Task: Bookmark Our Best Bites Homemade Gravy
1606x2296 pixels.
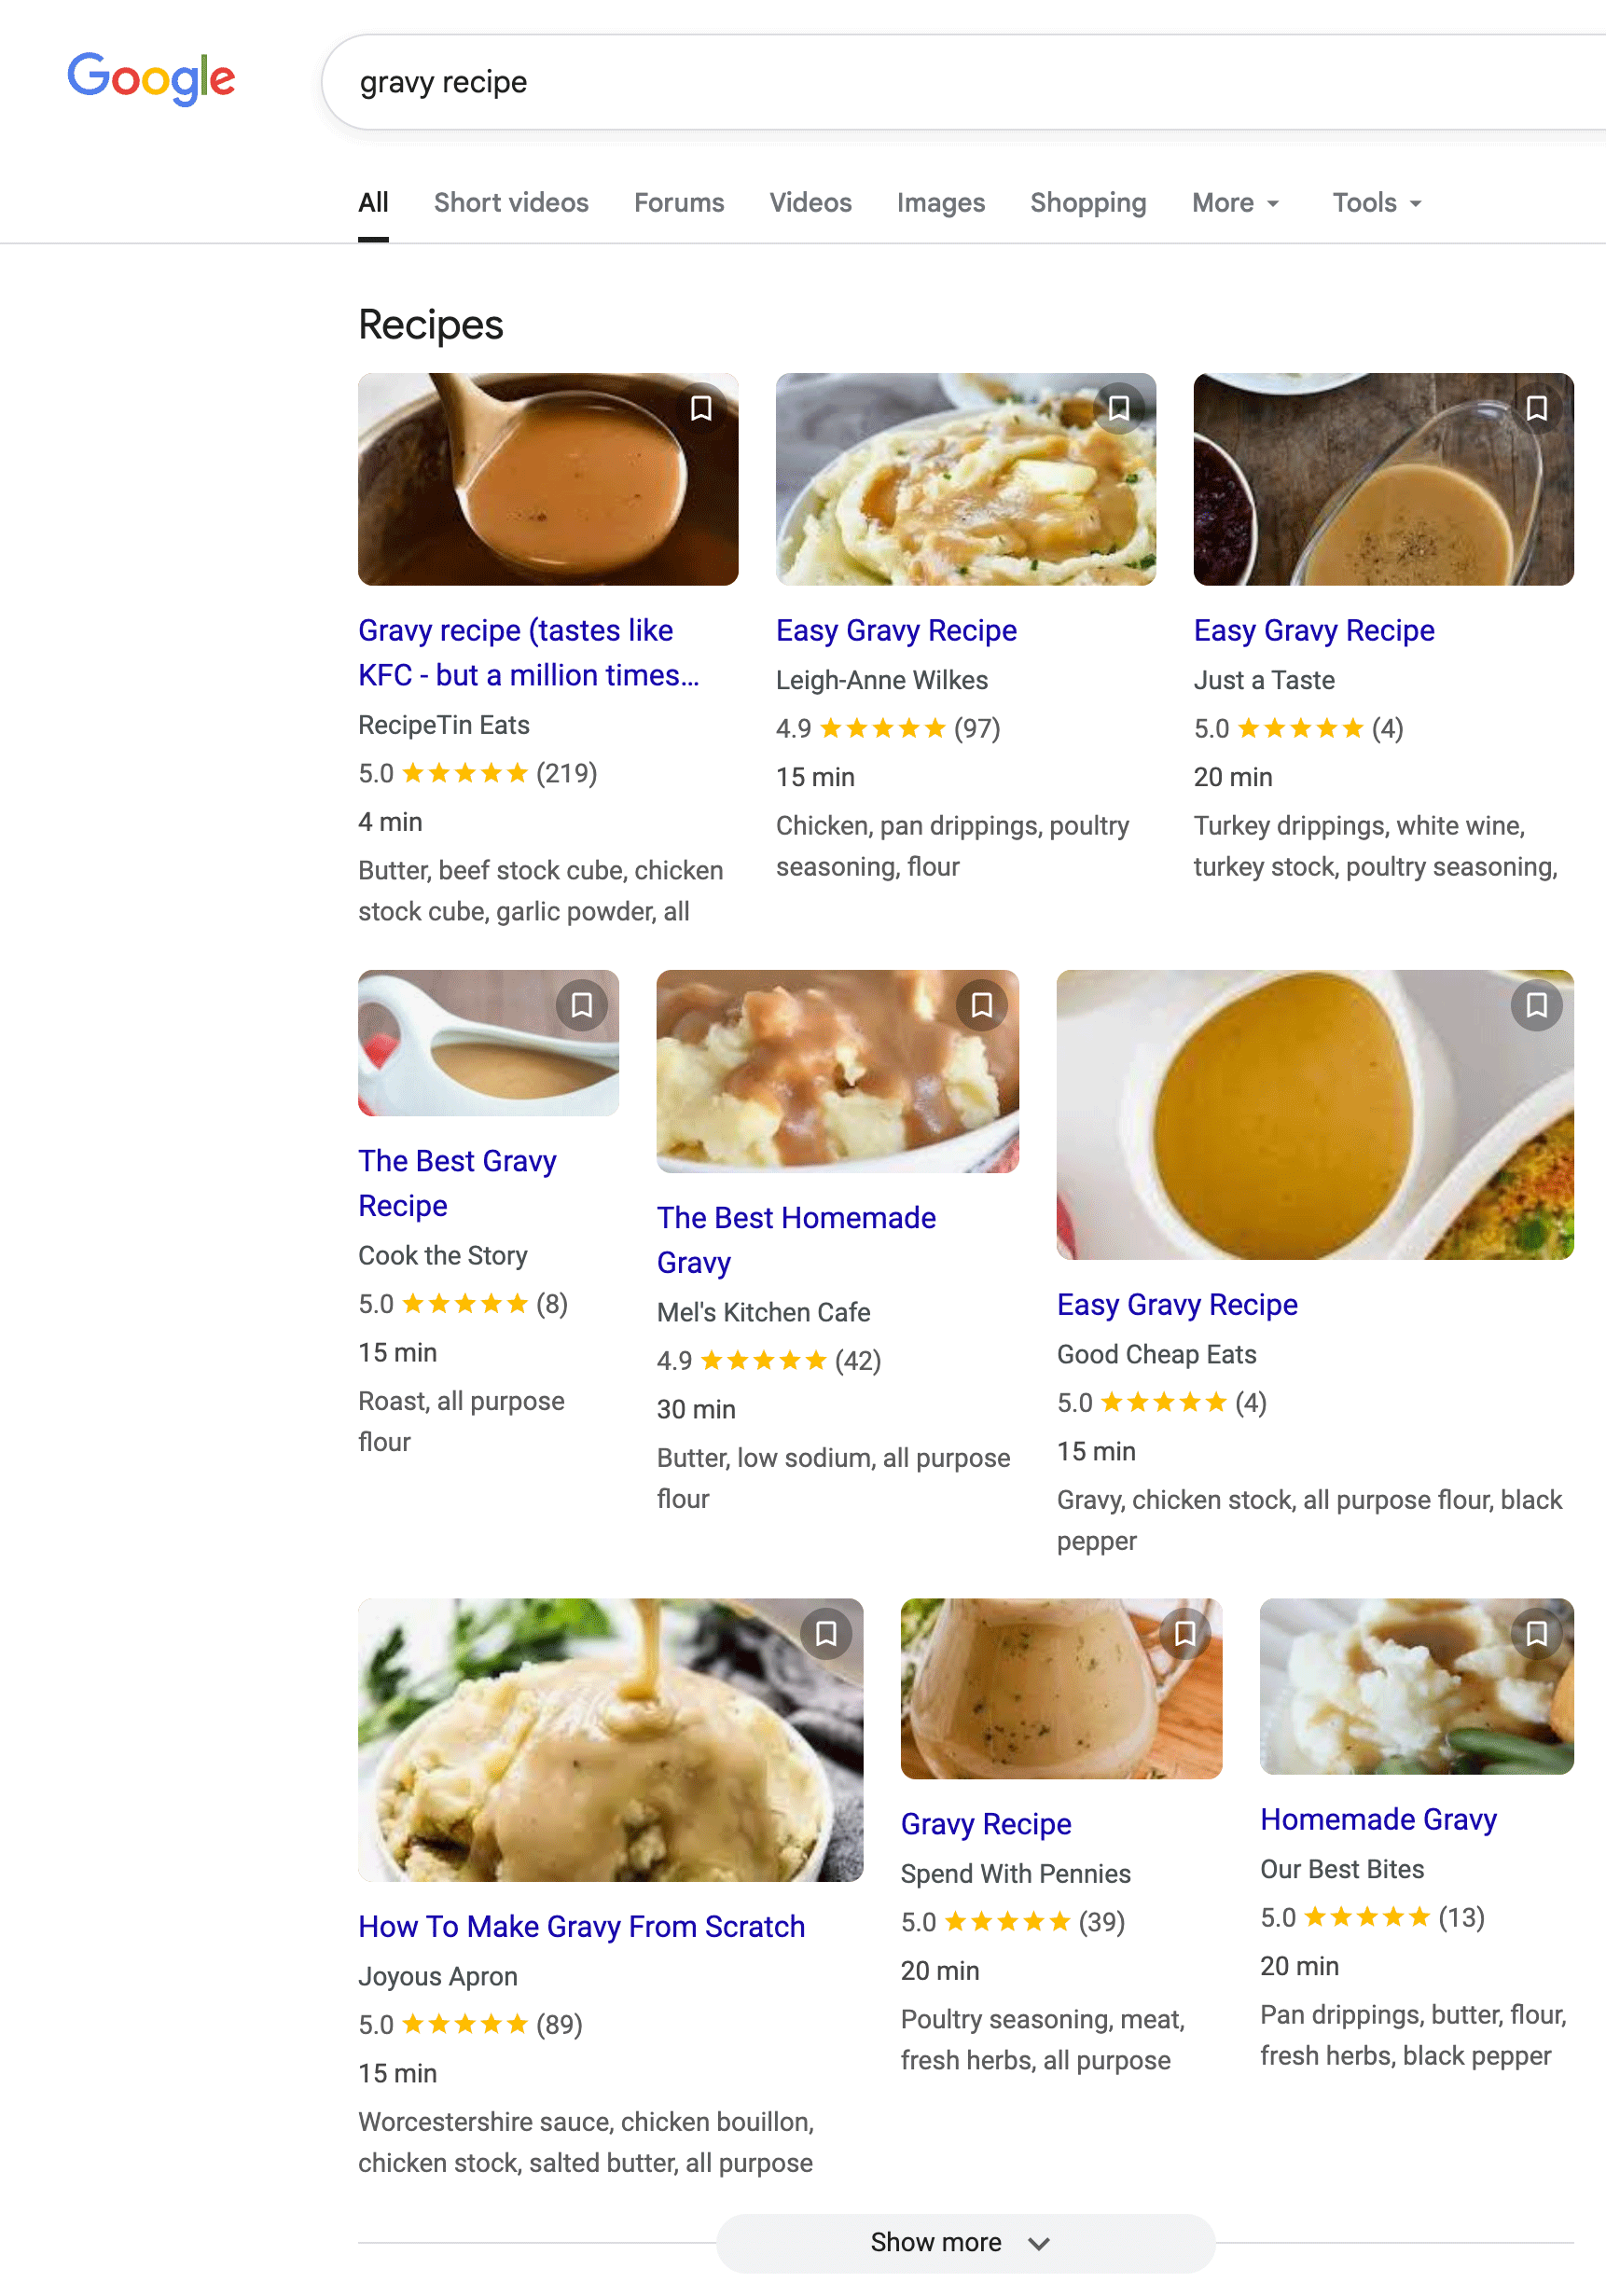Action: click(x=1536, y=1633)
